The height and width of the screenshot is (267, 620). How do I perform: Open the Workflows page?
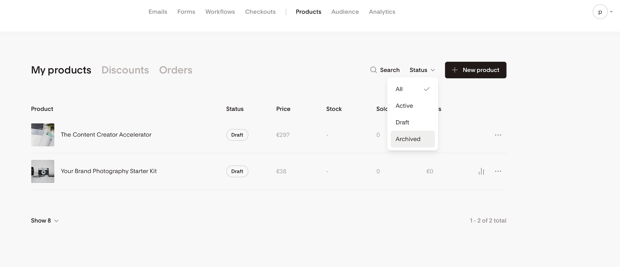click(220, 12)
